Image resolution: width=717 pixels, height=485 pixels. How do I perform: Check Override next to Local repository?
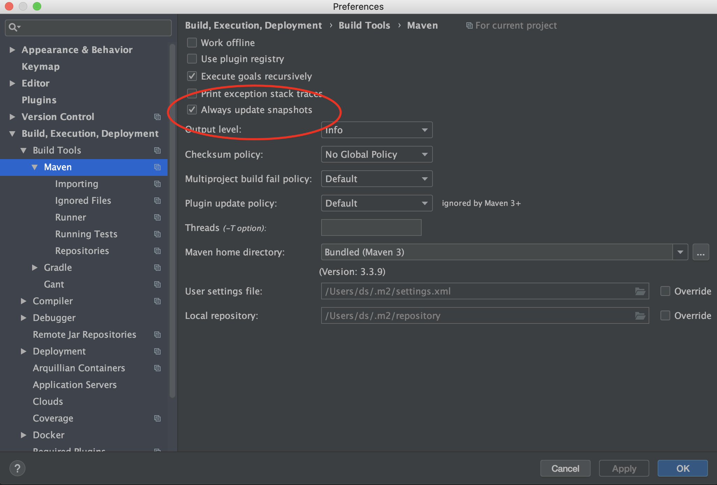(665, 315)
